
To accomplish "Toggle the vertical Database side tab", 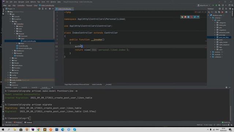I will [x=233, y=12].
